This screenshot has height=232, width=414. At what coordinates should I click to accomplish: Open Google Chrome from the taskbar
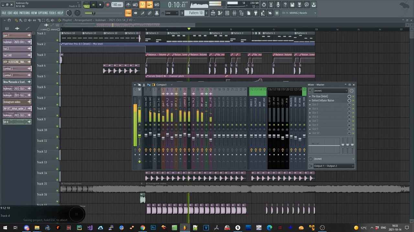point(143,228)
